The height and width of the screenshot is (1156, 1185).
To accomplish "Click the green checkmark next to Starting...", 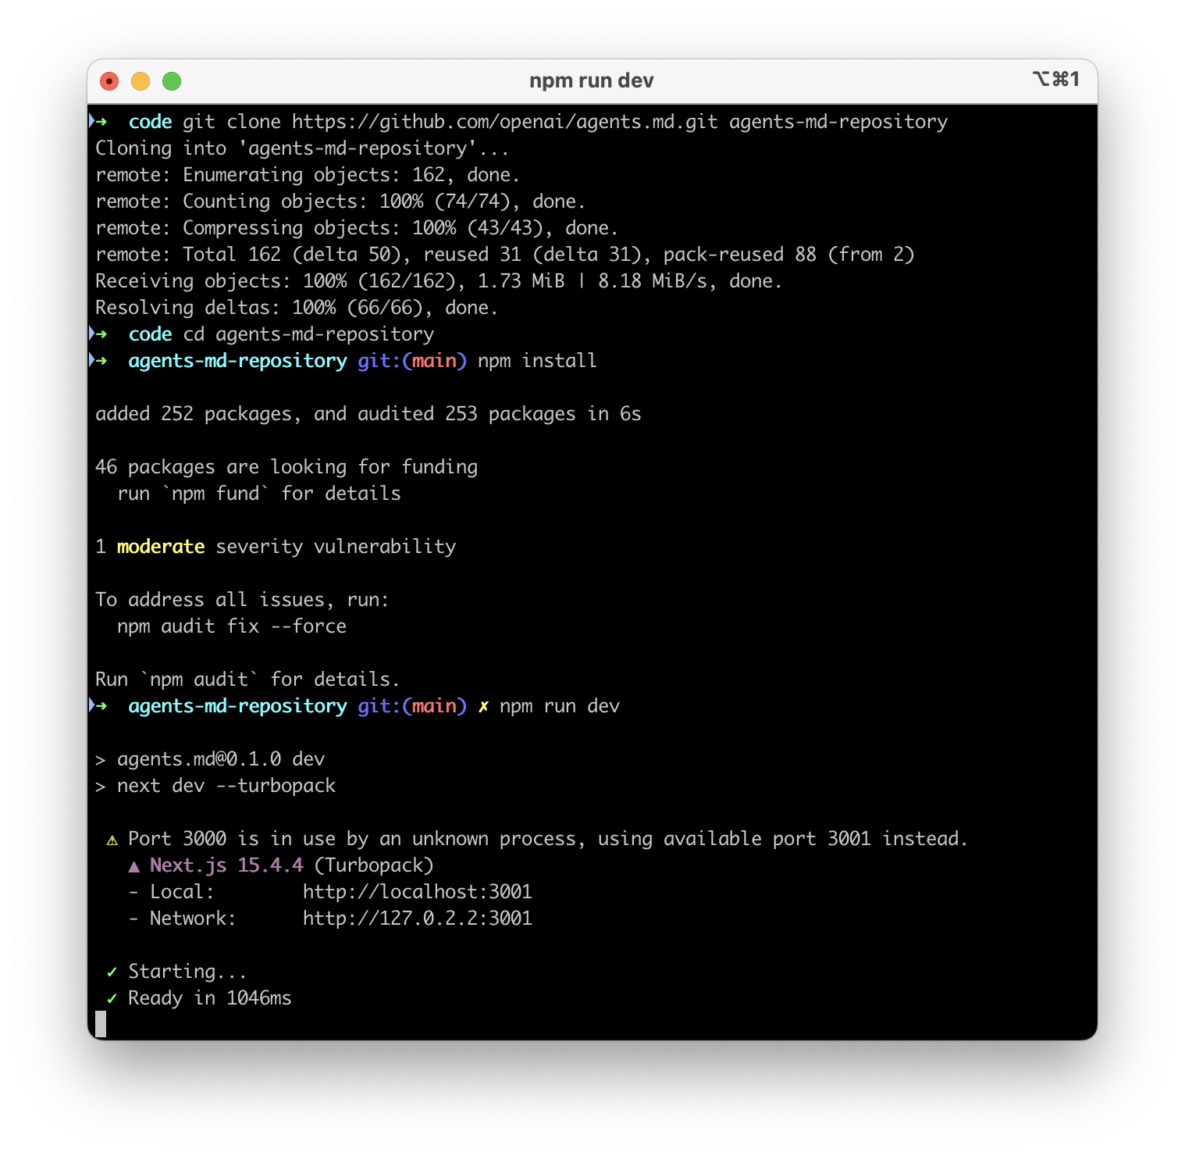I will [112, 972].
